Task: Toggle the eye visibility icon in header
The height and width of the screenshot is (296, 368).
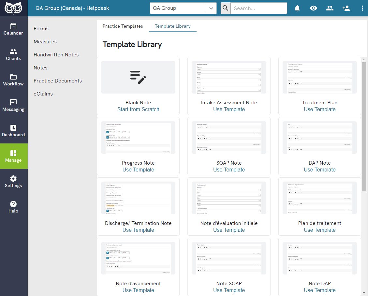Action: [314, 8]
